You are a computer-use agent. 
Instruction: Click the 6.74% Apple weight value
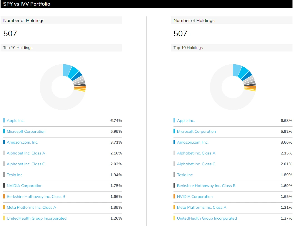(x=116, y=121)
